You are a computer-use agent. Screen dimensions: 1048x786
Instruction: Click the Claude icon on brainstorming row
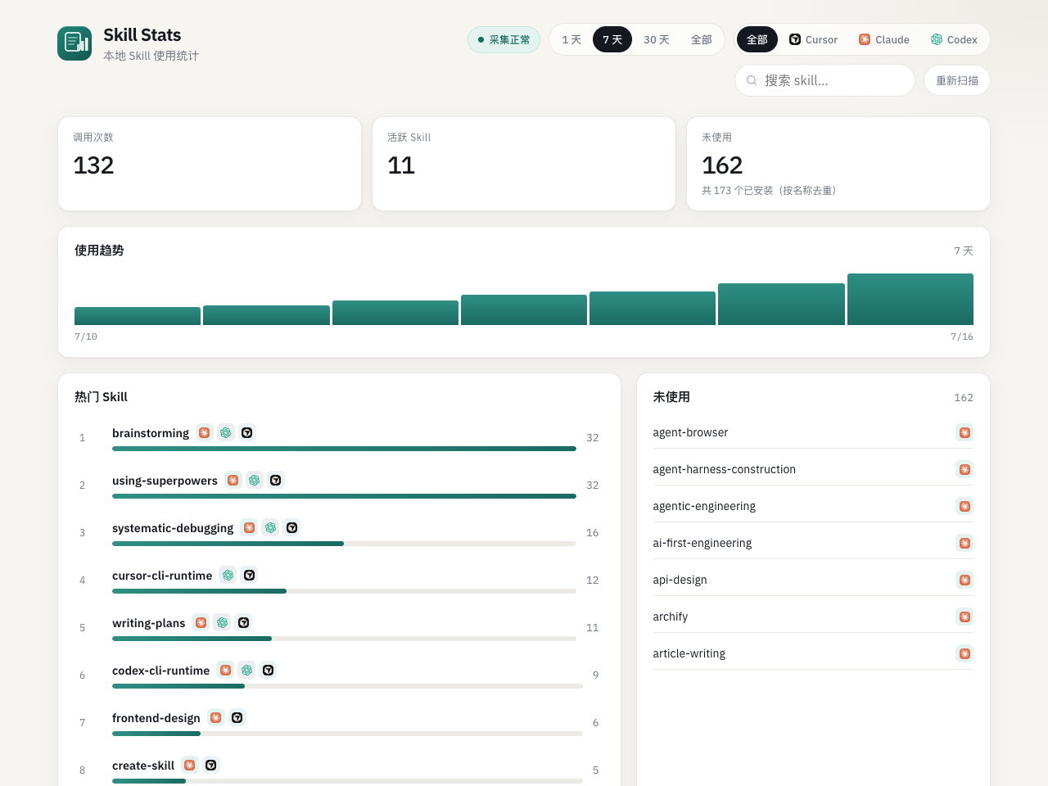click(x=205, y=432)
